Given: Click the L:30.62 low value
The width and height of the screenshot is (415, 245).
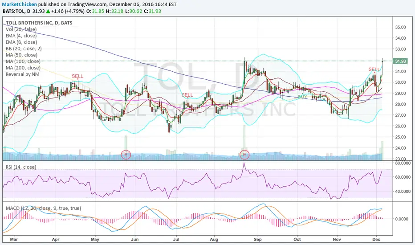Looking at the screenshot, I should click(134, 11).
